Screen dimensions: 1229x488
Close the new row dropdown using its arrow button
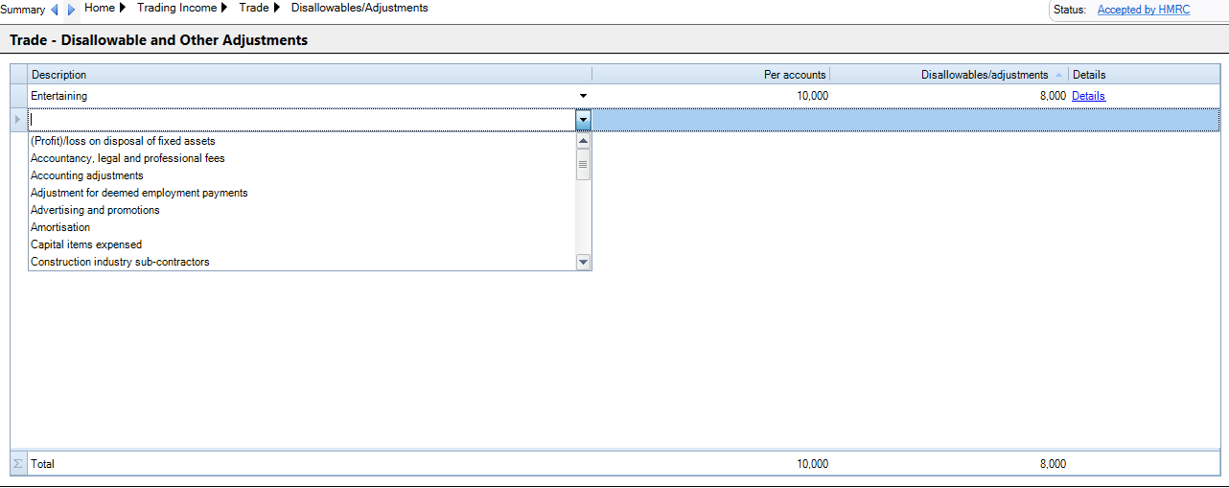coord(583,120)
